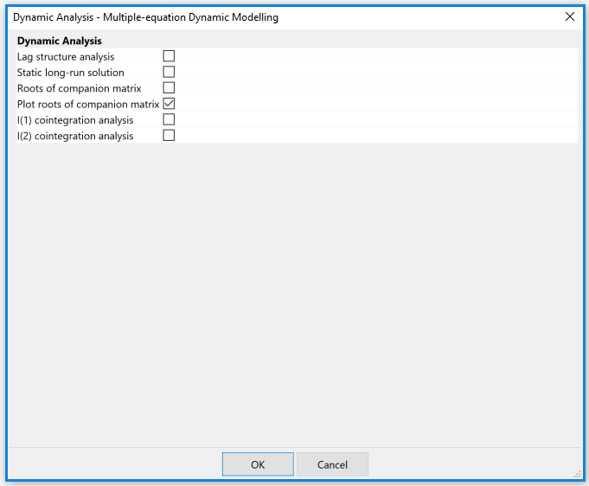The width and height of the screenshot is (589, 486).
Task: Click the 'Roots of companion matrix' label
Action: tap(80, 88)
